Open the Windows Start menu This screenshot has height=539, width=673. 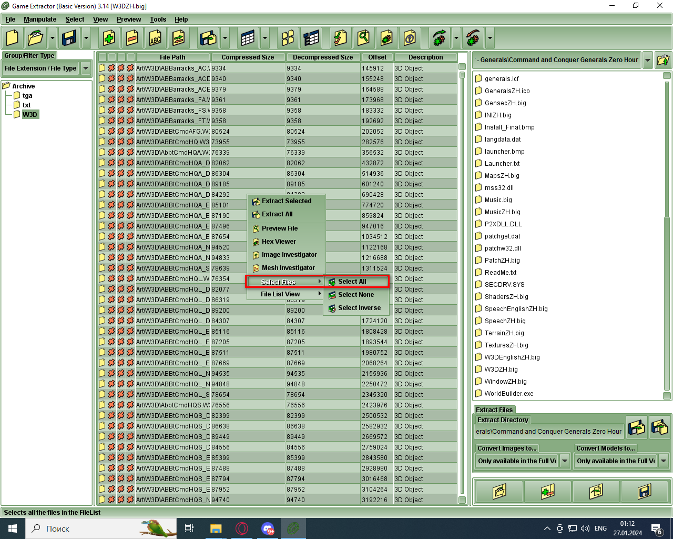(x=13, y=528)
